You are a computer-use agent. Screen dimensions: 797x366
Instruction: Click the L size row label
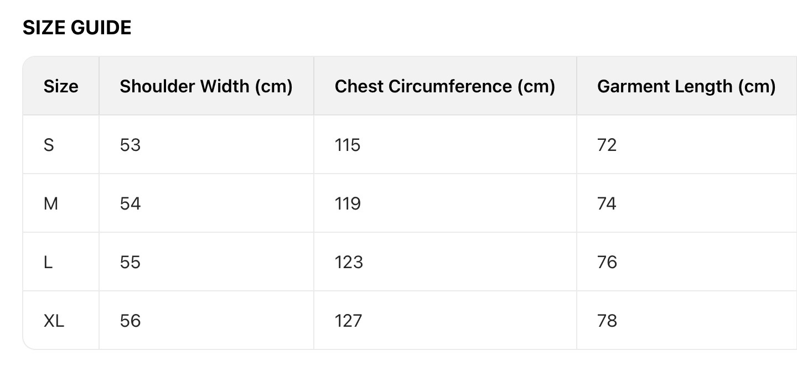tap(48, 262)
